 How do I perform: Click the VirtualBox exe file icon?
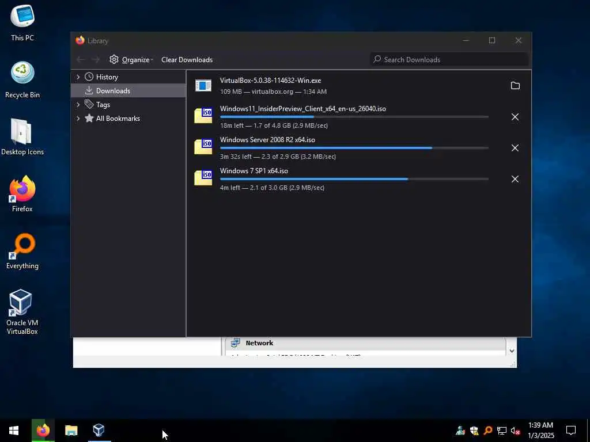[203, 86]
